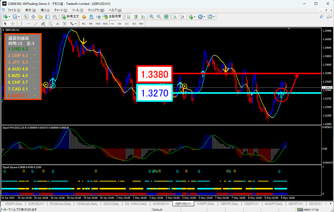This screenshot has height=212, width=334.
Task: Zoom out on the chart
Action: (159, 17)
